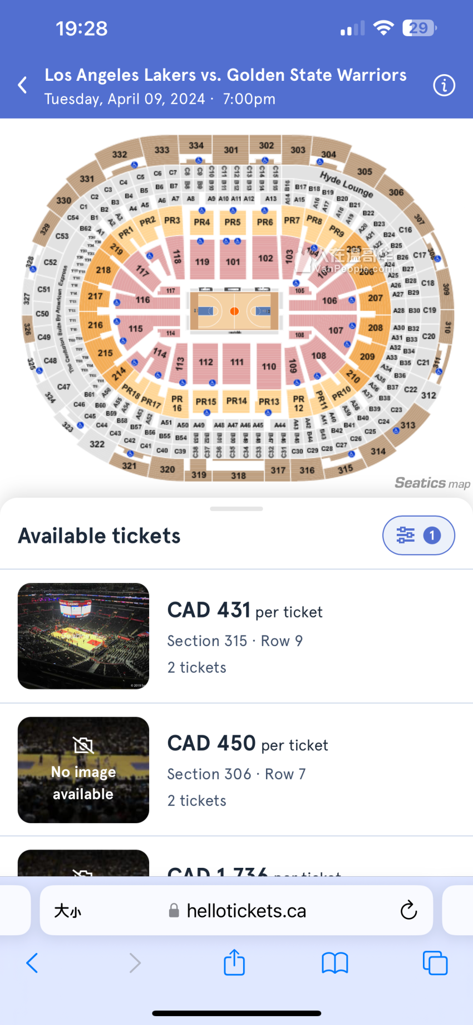Open the Section 315 seat view thumbnail
Image resolution: width=473 pixels, height=1025 pixels.
point(83,636)
